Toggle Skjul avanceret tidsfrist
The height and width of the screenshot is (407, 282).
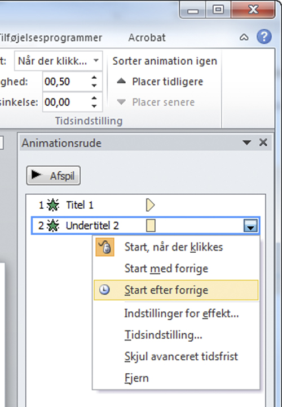tap(181, 356)
